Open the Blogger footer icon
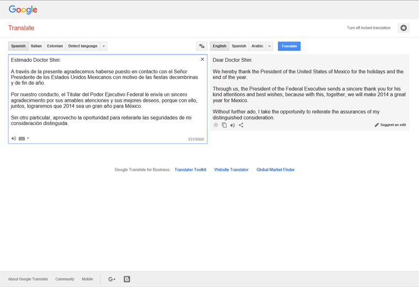Screen dimensions: 419x287 127,279
